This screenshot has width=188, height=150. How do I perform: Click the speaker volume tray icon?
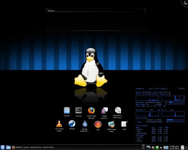coord(153,147)
